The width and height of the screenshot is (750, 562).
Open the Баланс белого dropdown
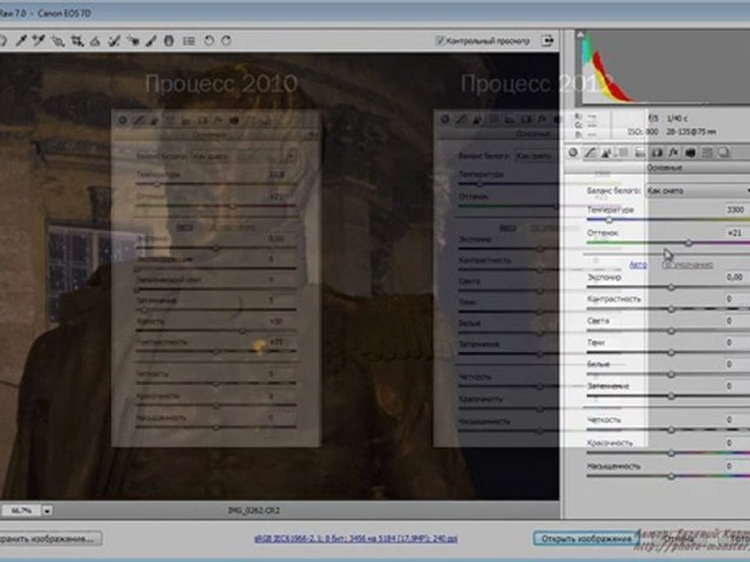coord(698,190)
